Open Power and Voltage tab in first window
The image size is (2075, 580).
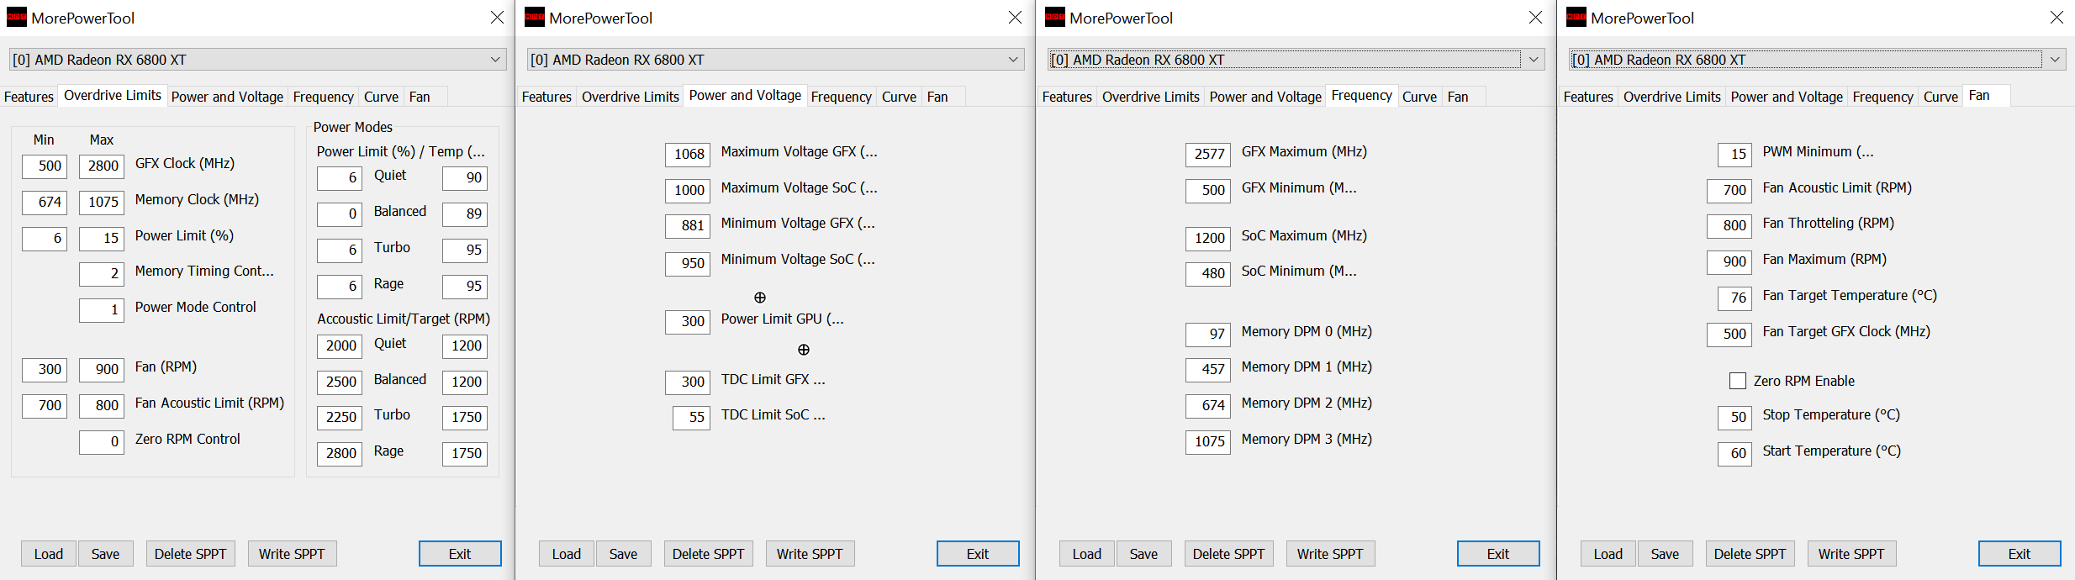tap(227, 97)
